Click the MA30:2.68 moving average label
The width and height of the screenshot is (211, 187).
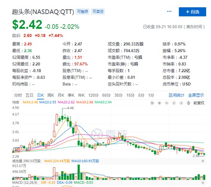pos(85,102)
